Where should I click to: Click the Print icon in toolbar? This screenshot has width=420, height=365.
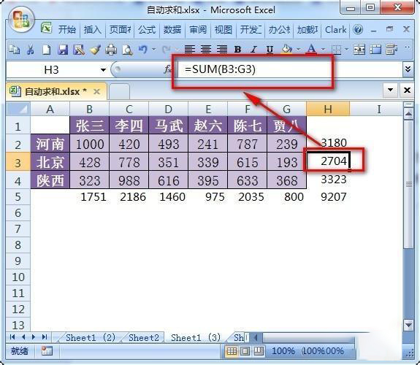point(111,50)
